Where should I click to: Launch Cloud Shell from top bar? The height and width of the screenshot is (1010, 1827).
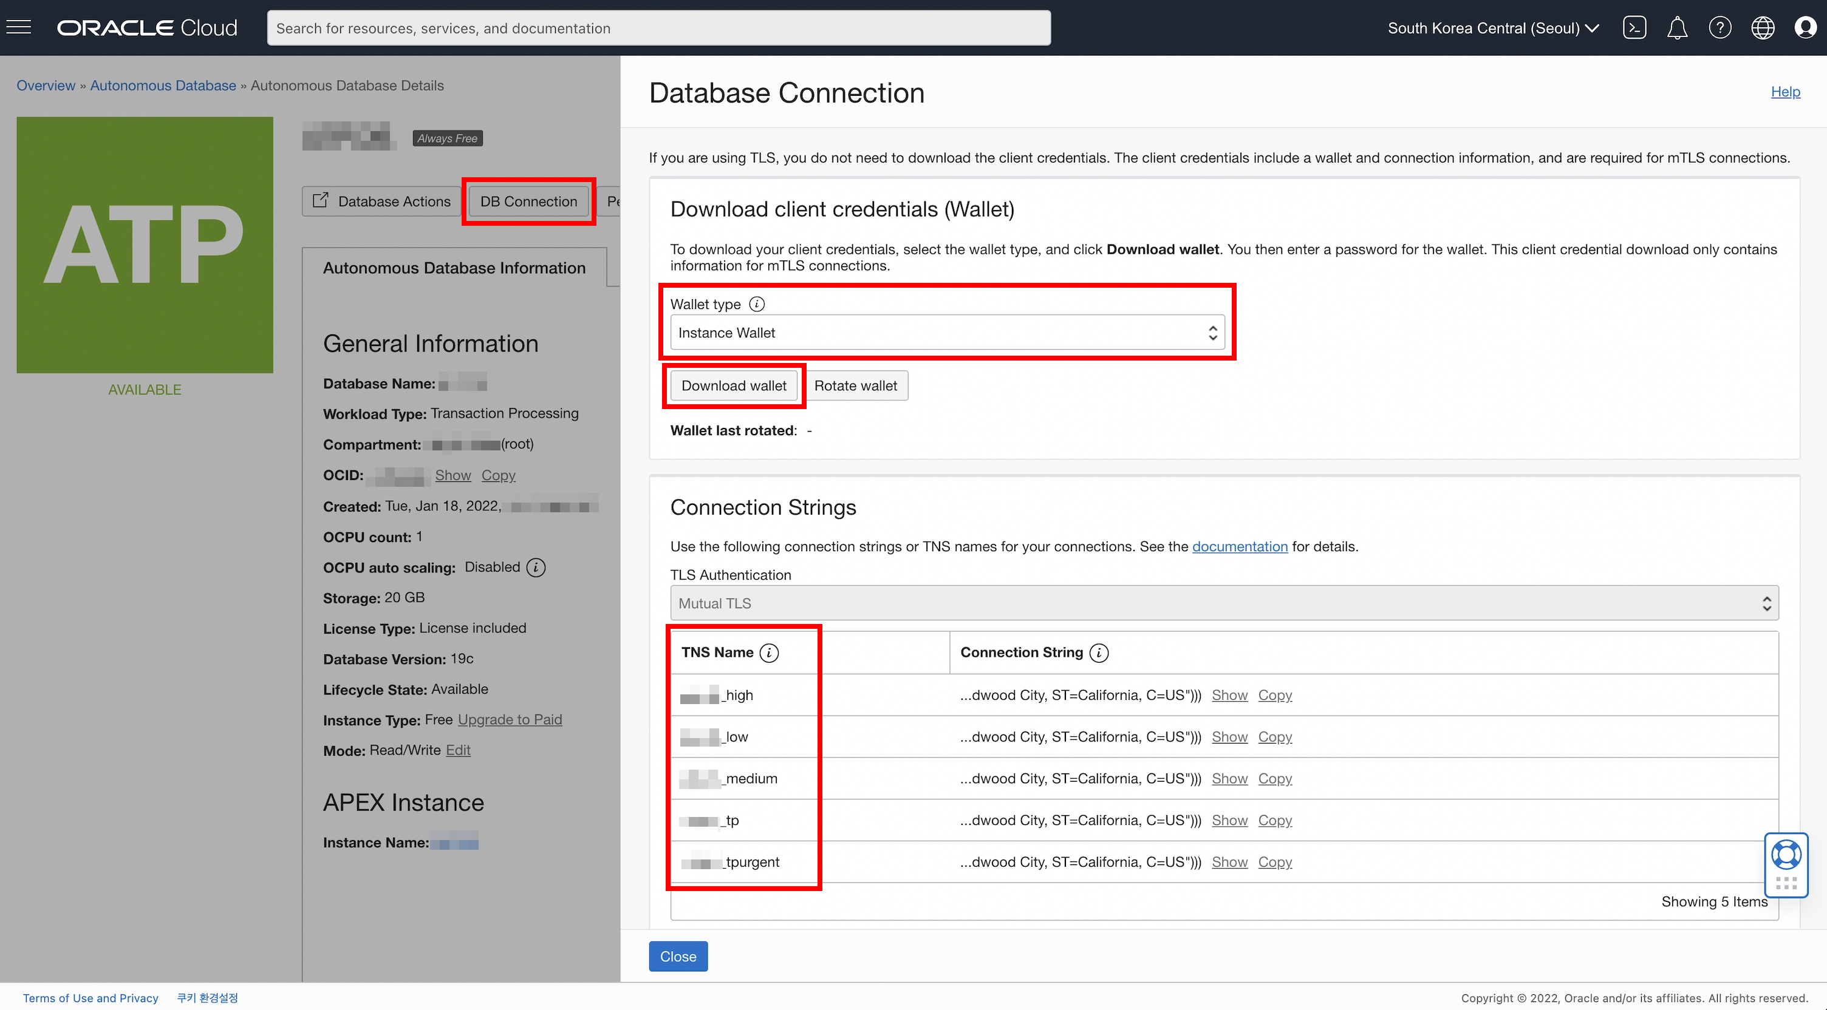coord(1634,28)
